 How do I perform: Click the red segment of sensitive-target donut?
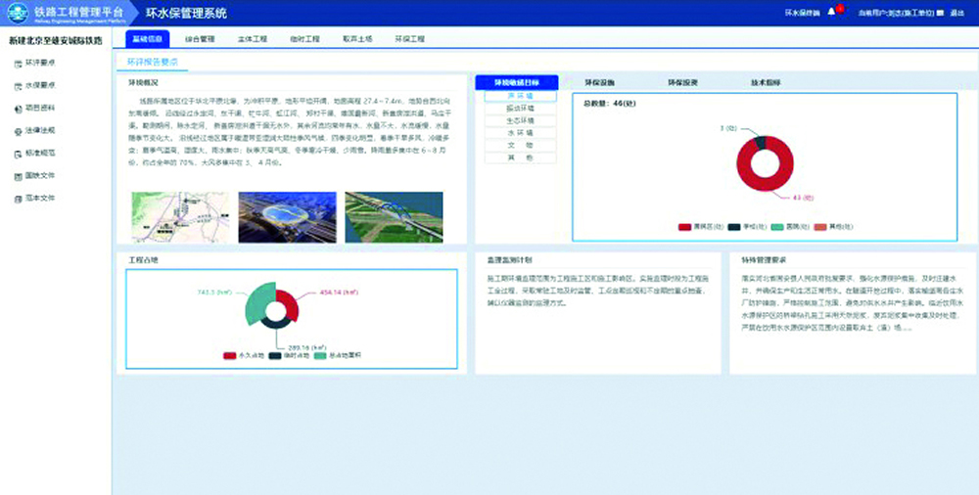[766, 184]
